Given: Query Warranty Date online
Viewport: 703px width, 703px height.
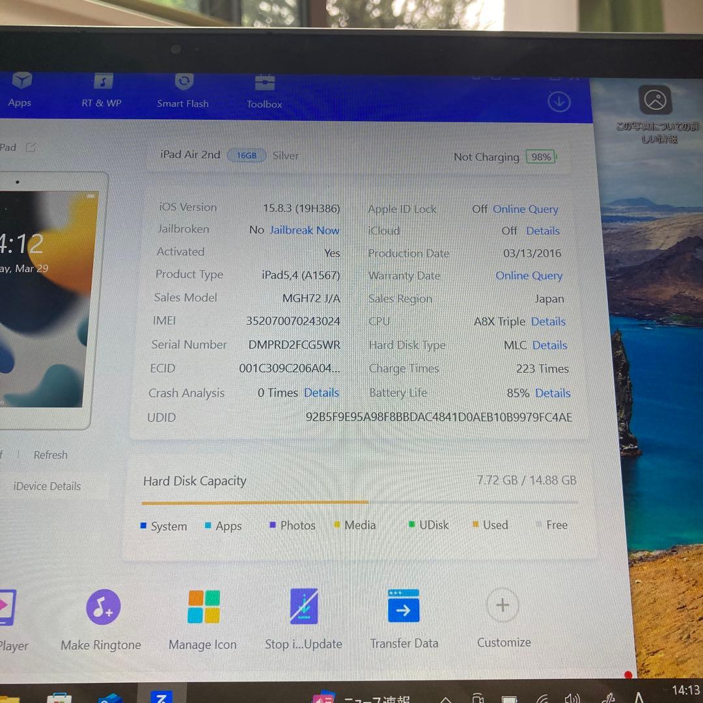Looking at the screenshot, I should pyautogui.click(x=529, y=276).
